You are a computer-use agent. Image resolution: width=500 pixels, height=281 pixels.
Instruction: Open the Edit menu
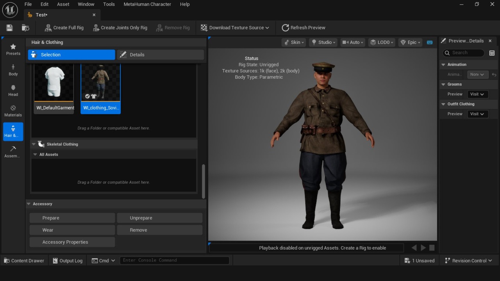tap(45, 4)
